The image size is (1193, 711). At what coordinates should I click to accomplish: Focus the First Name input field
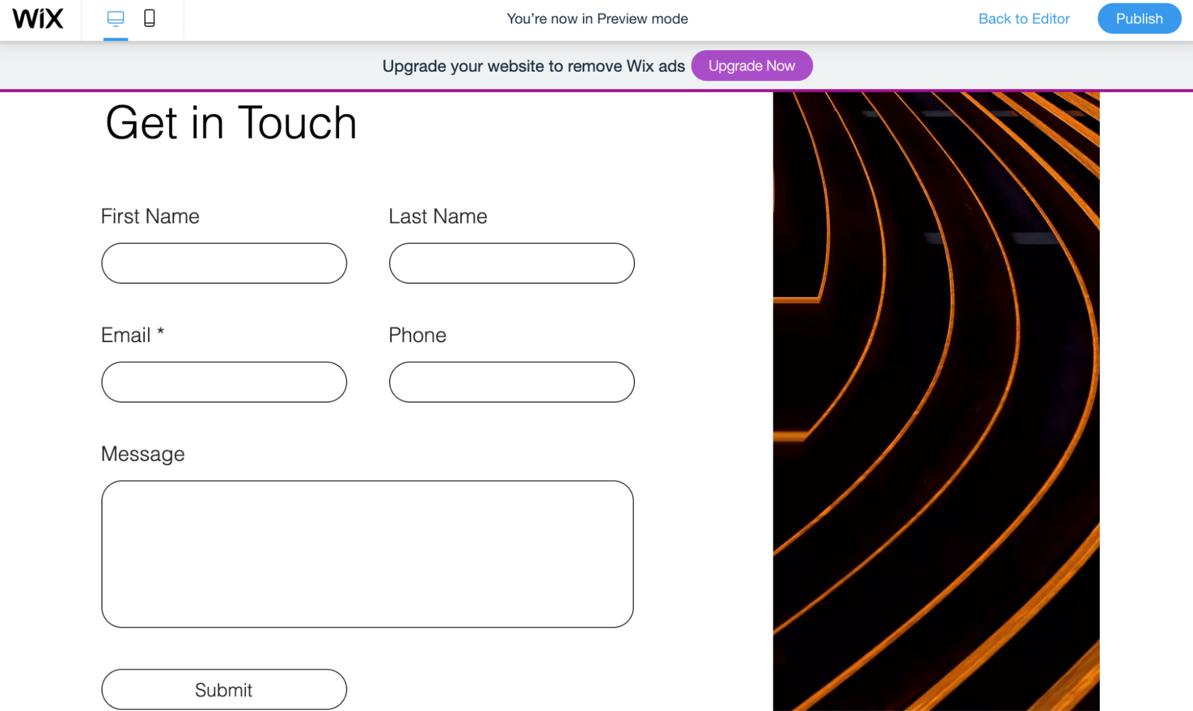coord(224,263)
